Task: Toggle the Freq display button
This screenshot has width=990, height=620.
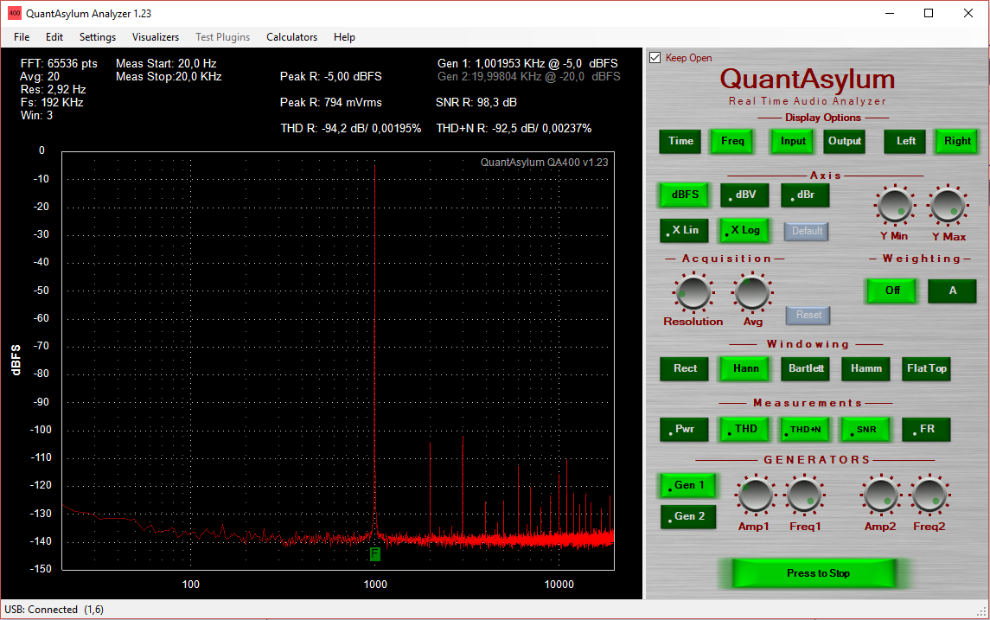Action: point(733,142)
